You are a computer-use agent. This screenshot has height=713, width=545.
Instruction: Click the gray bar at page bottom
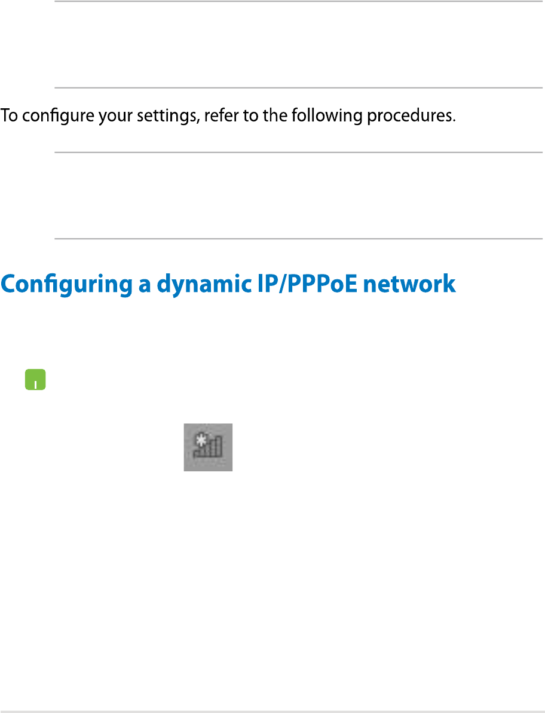(272, 711)
